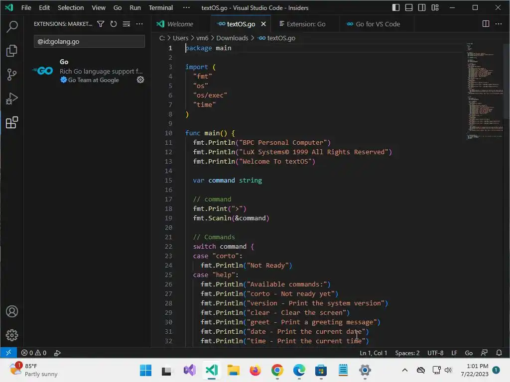The height and width of the screenshot is (382, 510).
Task: Expand the overflow menu ellipsis in title bar
Action: [x=186, y=7]
